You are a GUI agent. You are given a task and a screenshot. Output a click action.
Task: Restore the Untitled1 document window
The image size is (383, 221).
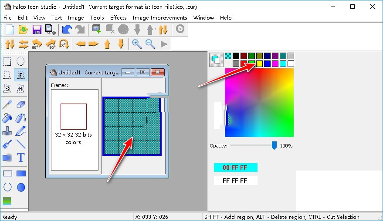[143, 72]
